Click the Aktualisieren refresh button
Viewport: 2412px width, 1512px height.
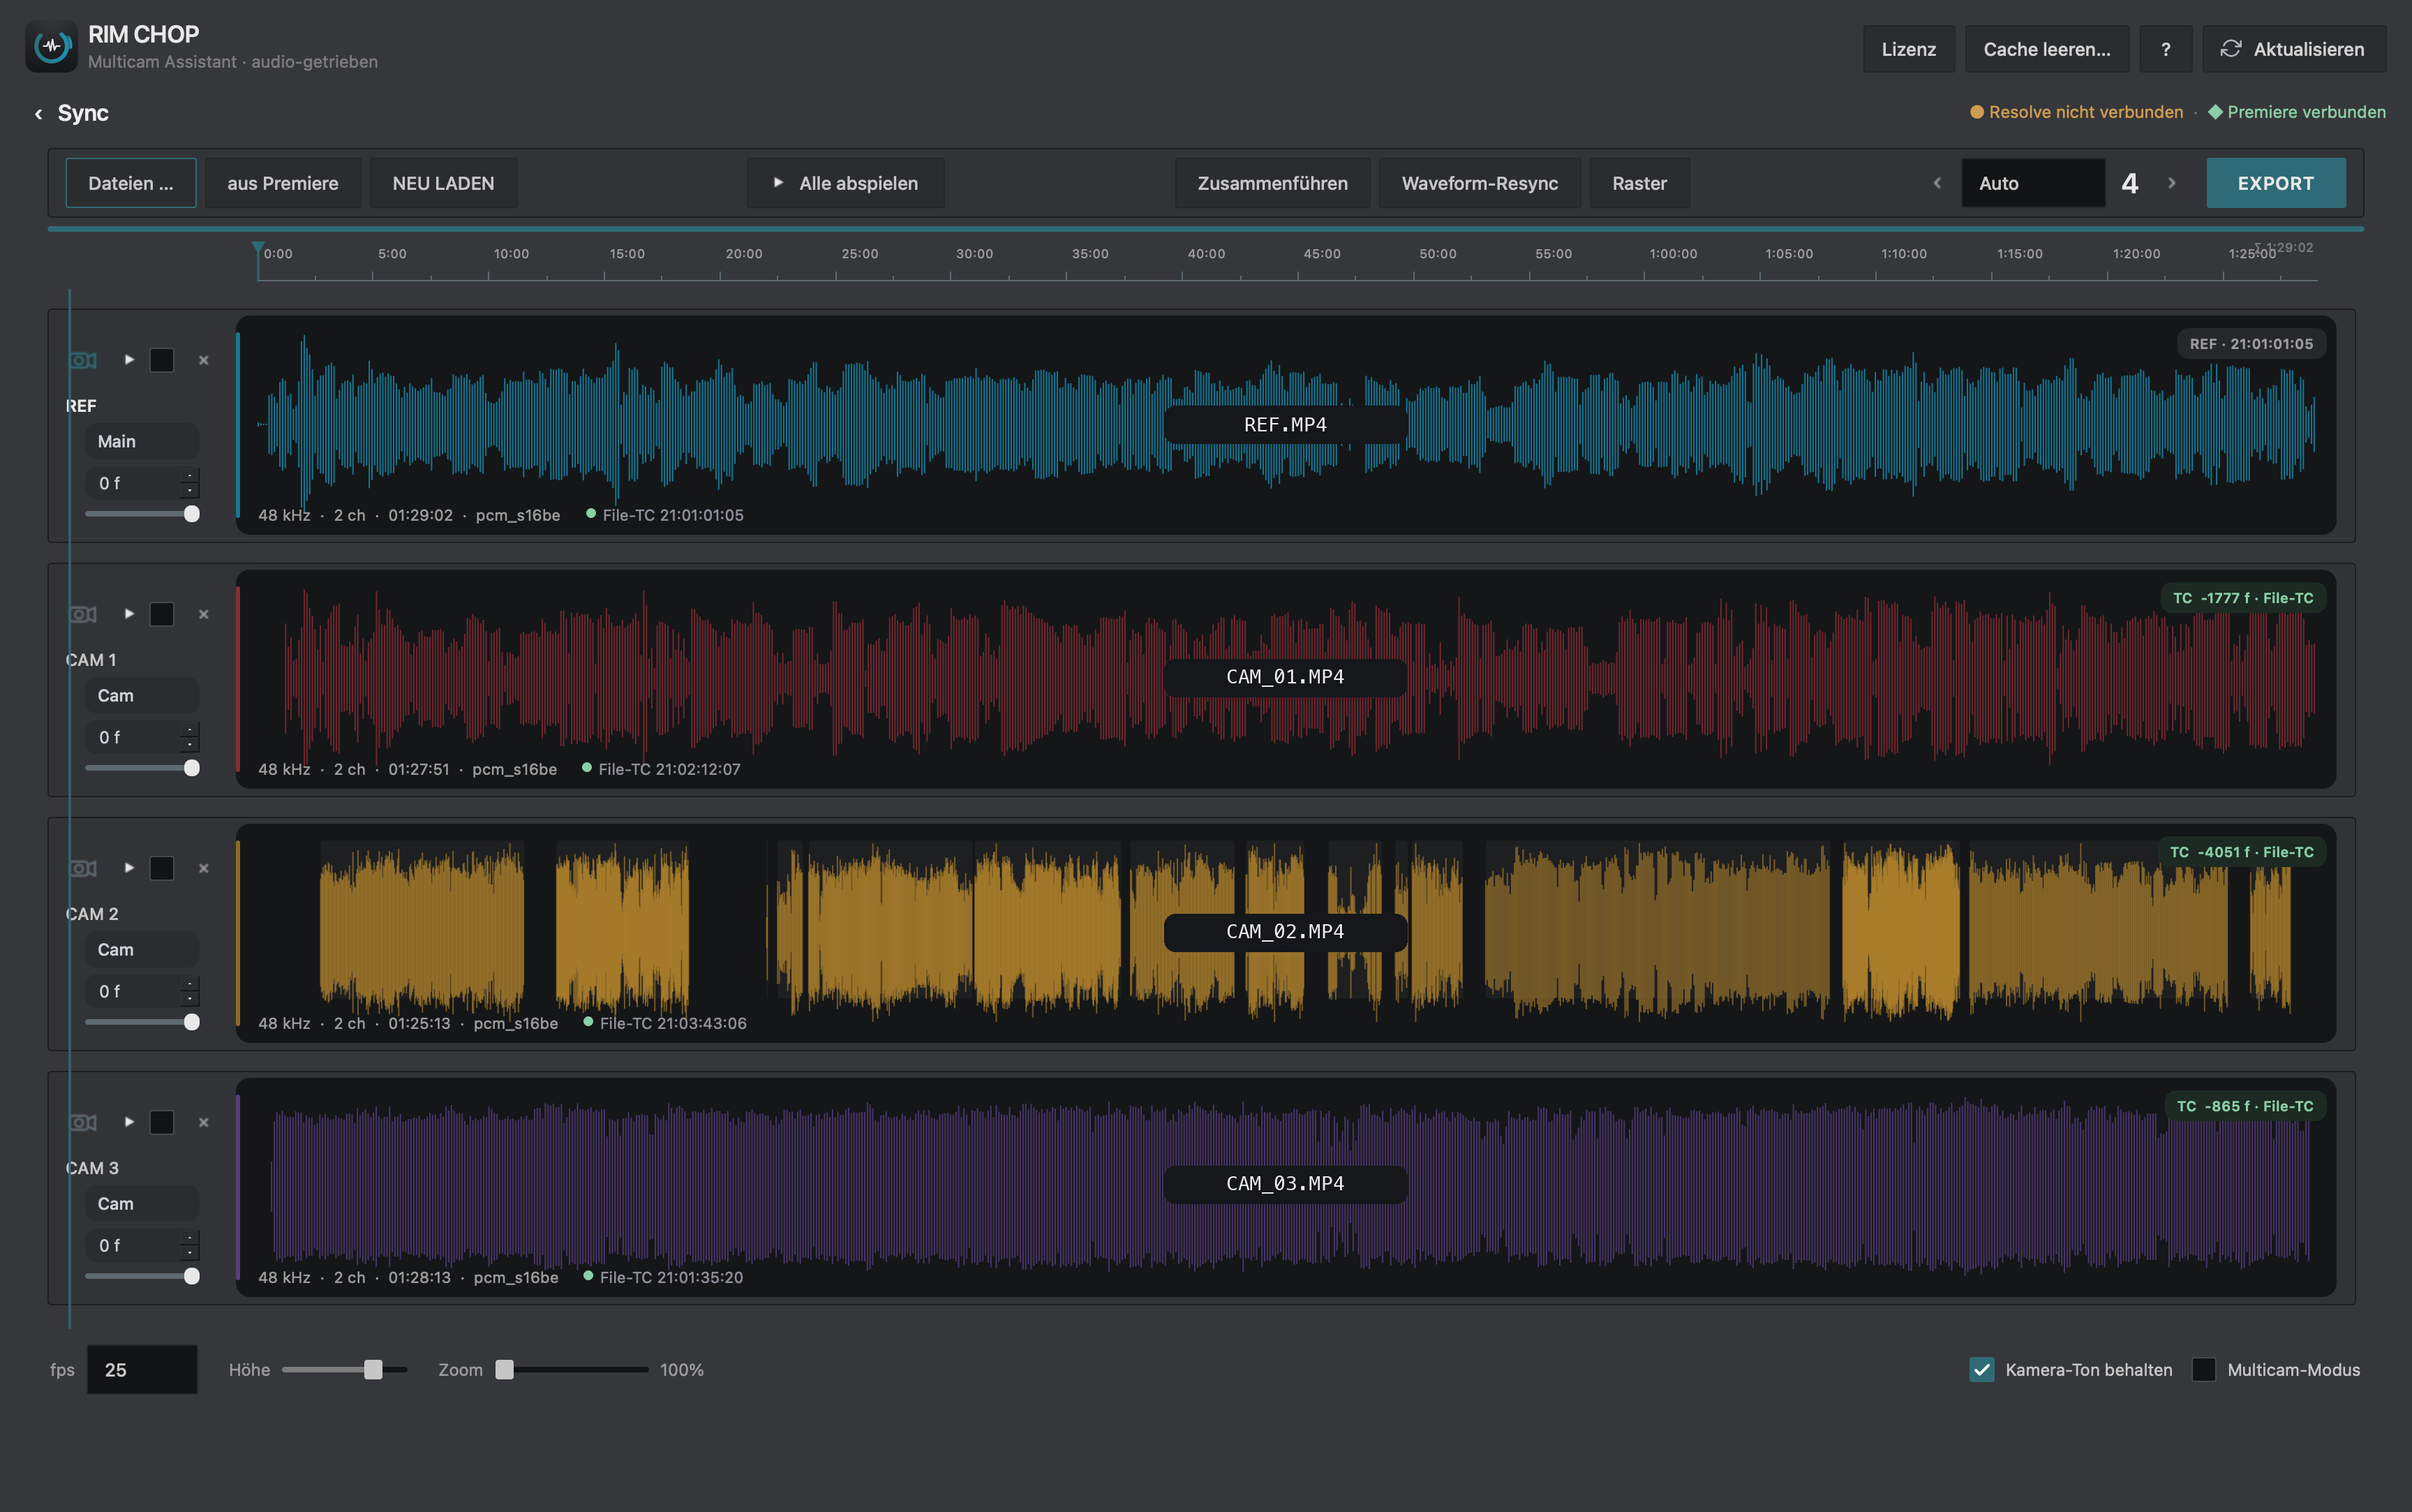pos(2293,49)
